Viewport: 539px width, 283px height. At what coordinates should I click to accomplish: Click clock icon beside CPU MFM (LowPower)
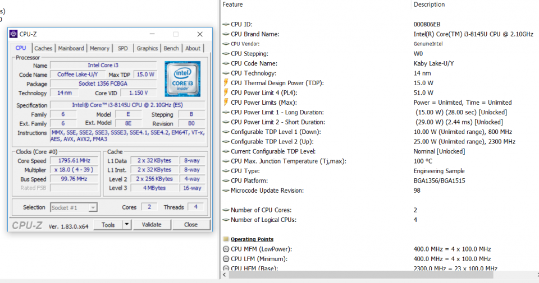226,249
